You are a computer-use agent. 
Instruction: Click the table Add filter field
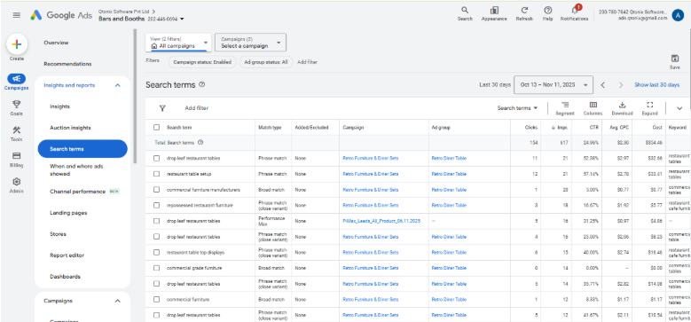pyautogui.click(x=197, y=108)
